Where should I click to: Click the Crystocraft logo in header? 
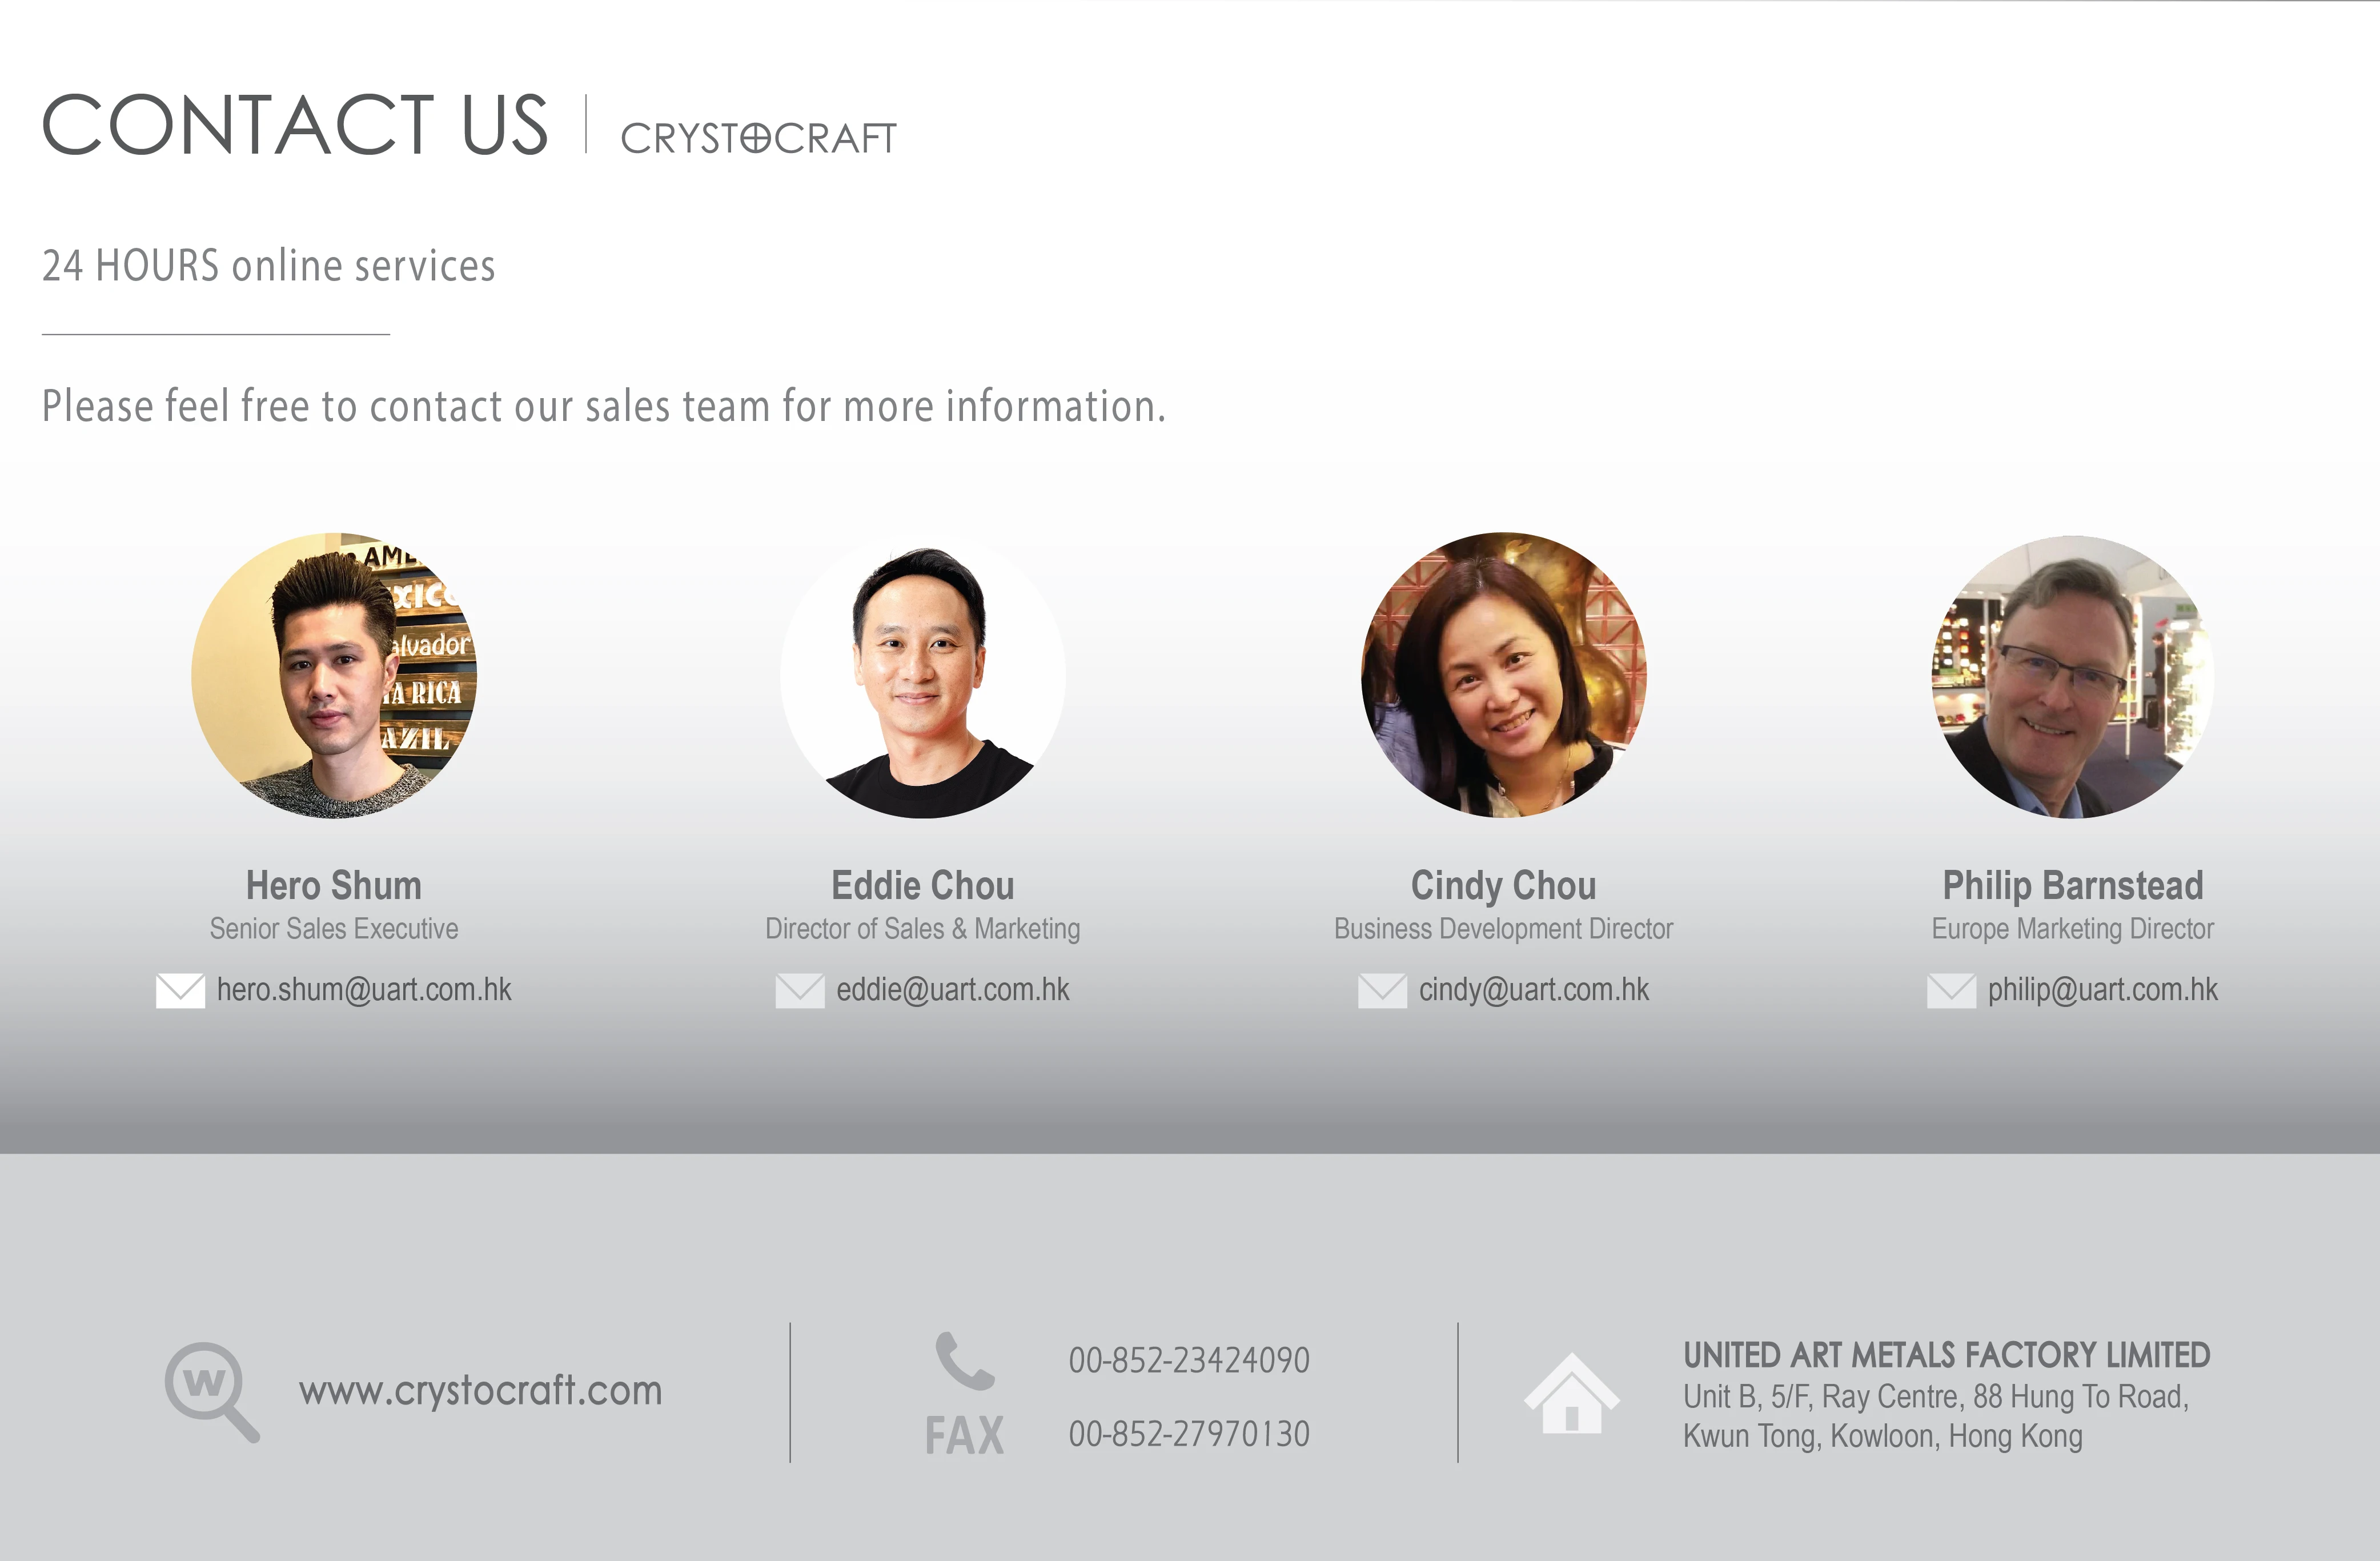(x=758, y=138)
